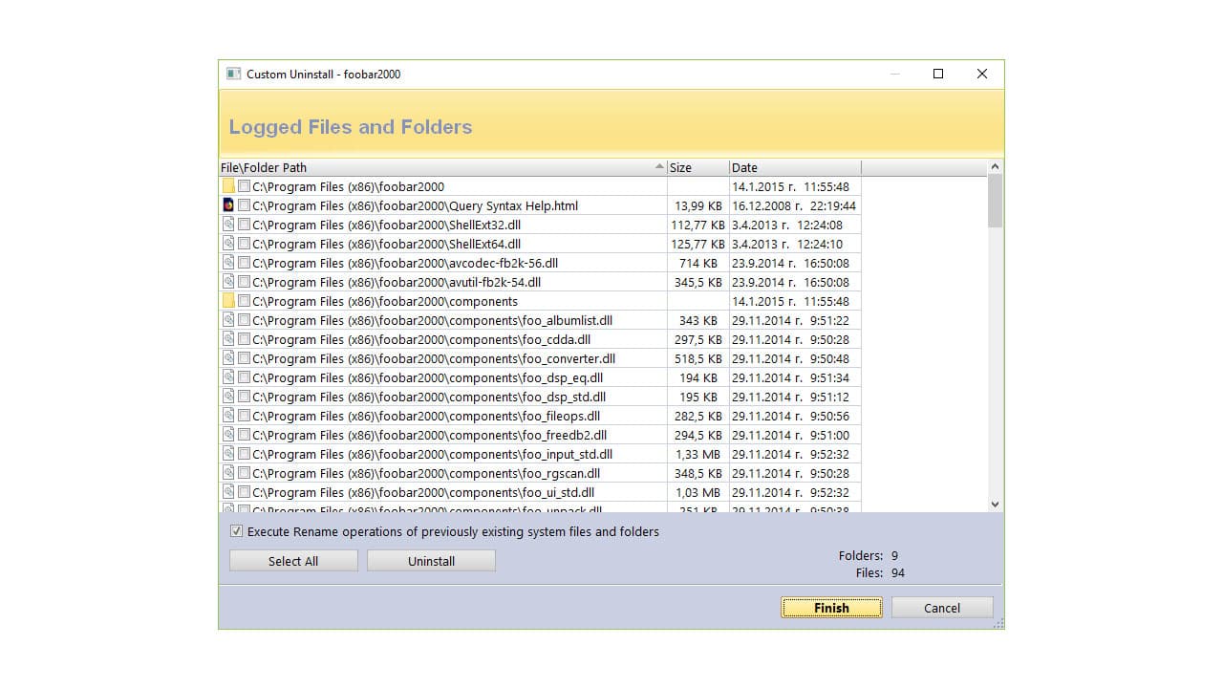Tick the checkbox for foo_albumlist.dll
This screenshot has width=1223, height=688.
(x=243, y=320)
